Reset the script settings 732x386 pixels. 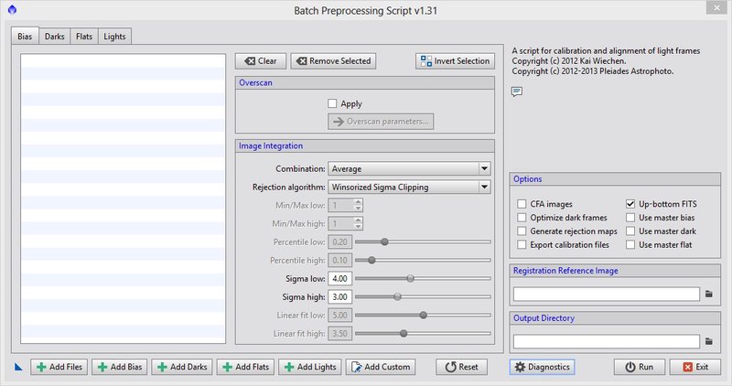[x=462, y=367]
